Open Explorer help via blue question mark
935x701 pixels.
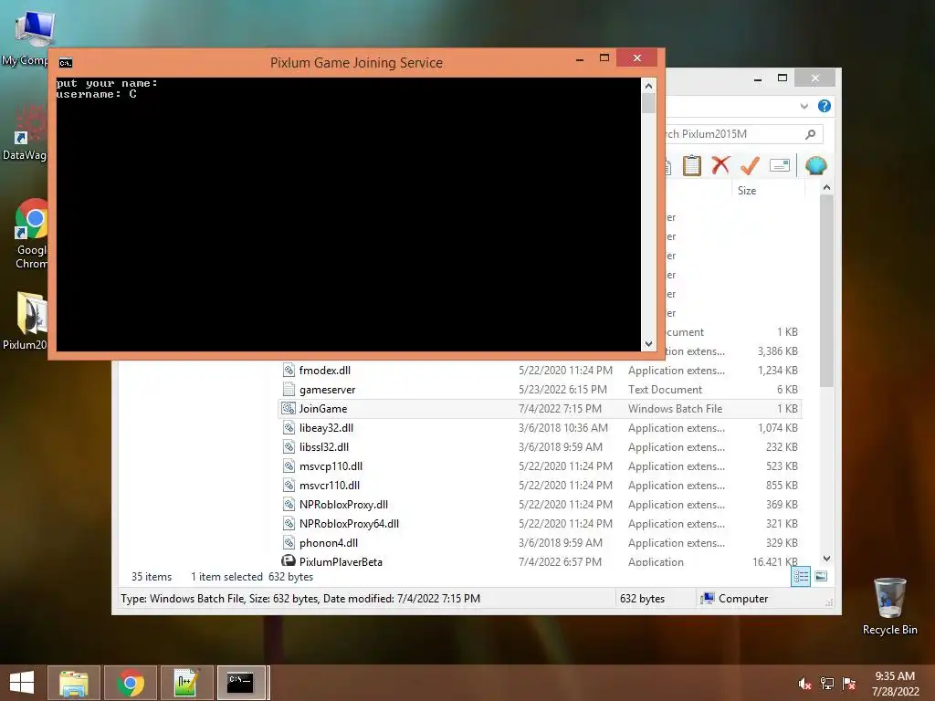825,106
